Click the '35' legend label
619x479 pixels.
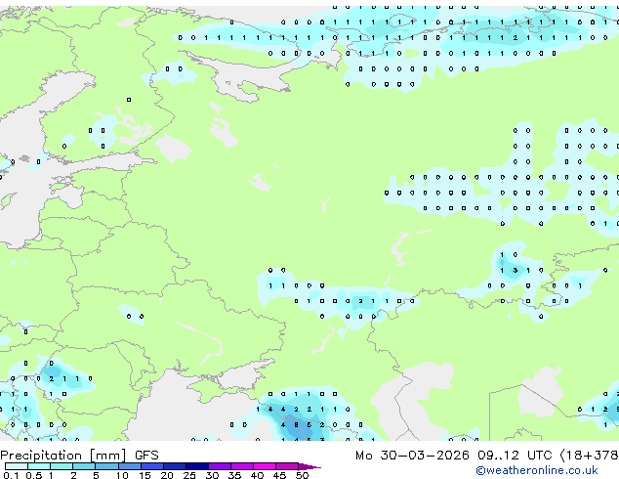pos(234,475)
